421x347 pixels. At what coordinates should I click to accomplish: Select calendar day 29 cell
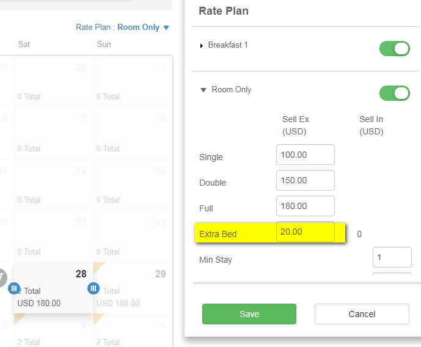[x=133, y=288]
